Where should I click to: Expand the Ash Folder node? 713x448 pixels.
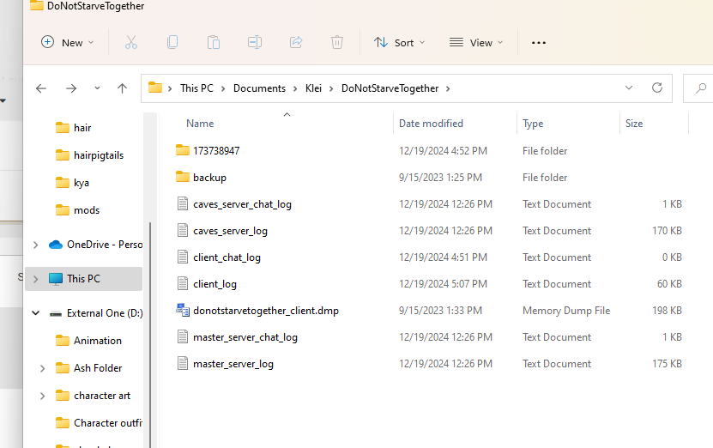point(42,368)
